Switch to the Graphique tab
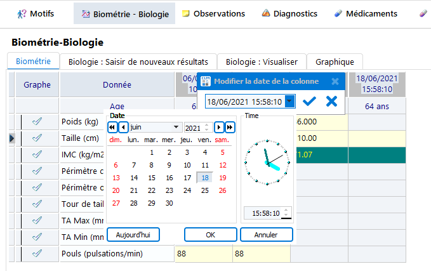This screenshot has width=431, height=271. tap(335, 62)
